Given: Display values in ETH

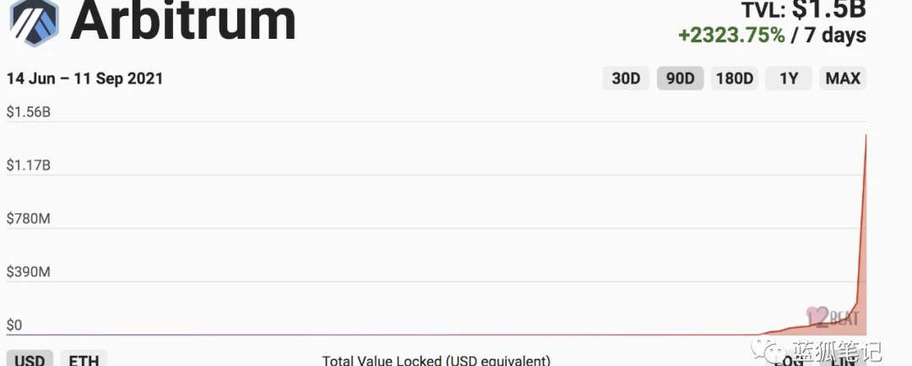Looking at the screenshot, I should coord(84,359).
